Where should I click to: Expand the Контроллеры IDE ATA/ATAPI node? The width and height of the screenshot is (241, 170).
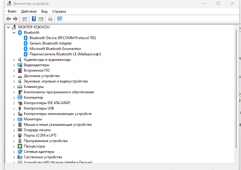[x=14, y=103]
